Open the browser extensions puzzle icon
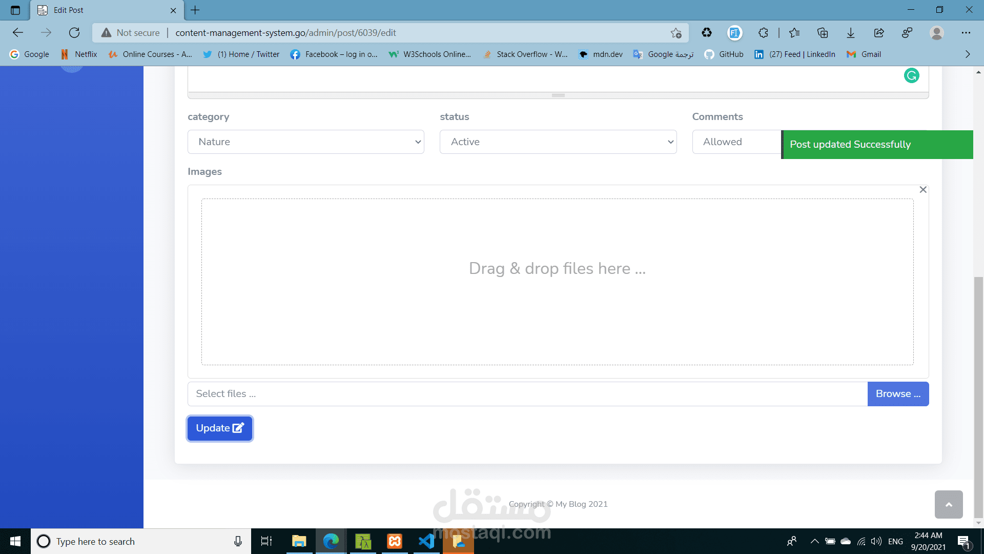Screen dimensions: 984x554 point(763,33)
